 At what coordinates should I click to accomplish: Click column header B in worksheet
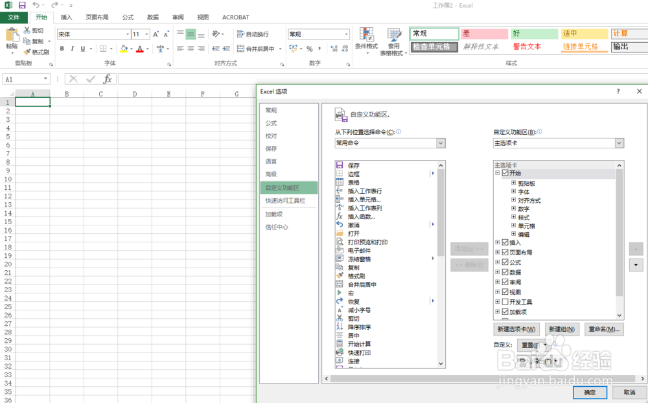click(x=67, y=94)
